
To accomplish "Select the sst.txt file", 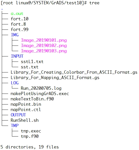I will 30,67.
